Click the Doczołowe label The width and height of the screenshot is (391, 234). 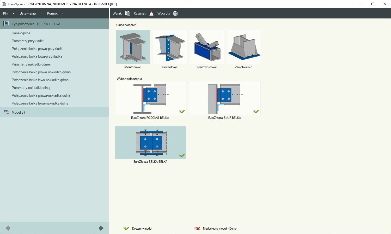tap(170, 67)
